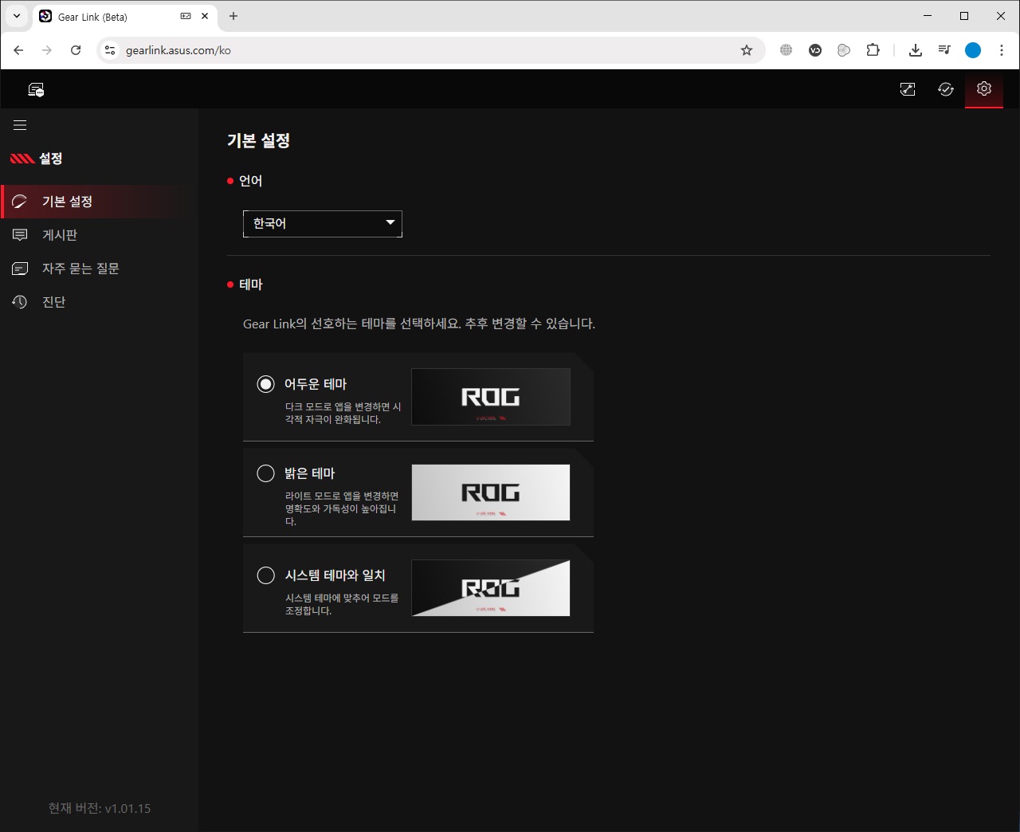Minimize the Chrome window
The width and height of the screenshot is (1020, 832).
click(928, 16)
